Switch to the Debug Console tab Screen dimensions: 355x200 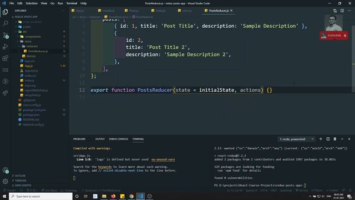click(x=118, y=139)
